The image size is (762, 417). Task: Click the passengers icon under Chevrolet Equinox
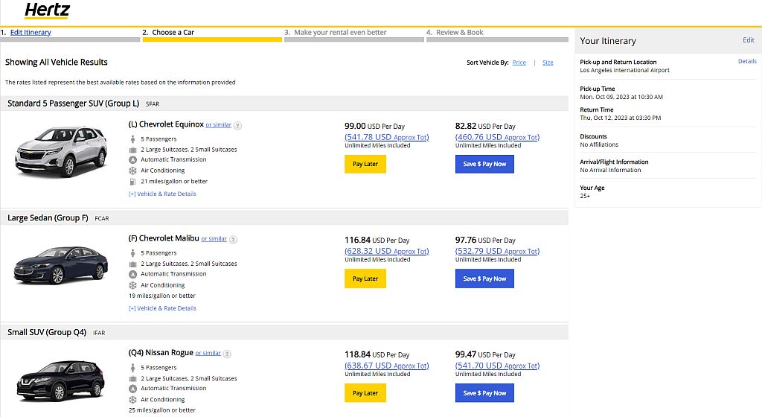[x=132, y=139]
